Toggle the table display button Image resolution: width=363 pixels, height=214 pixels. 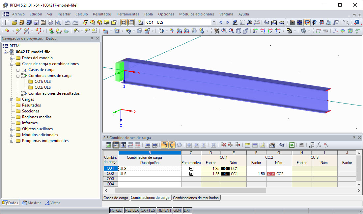(x=131, y=22)
